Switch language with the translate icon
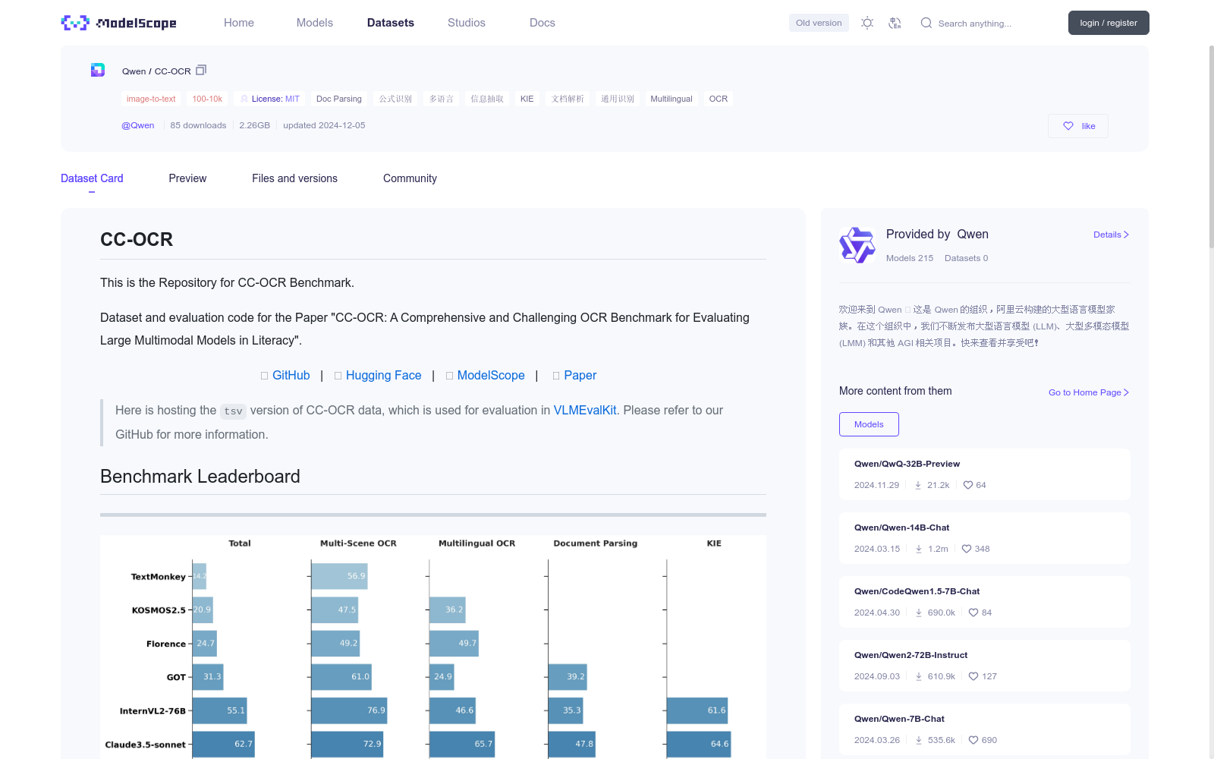This screenshot has height=759, width=1214. 895,23
